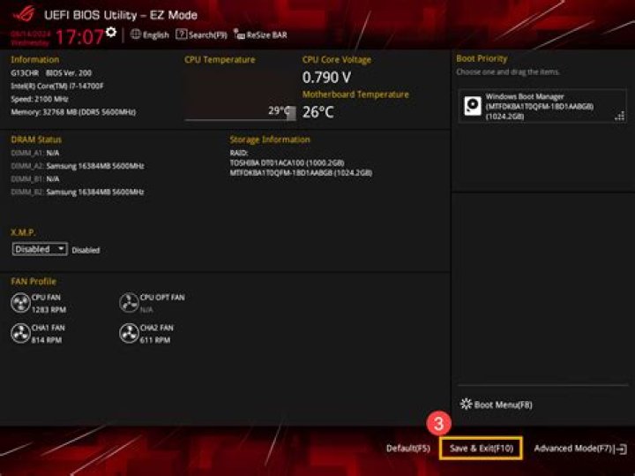Click the 611 RPM CHA2 fan speed
The height and width of the screenshot is (476, 635).
pos(155,340)
